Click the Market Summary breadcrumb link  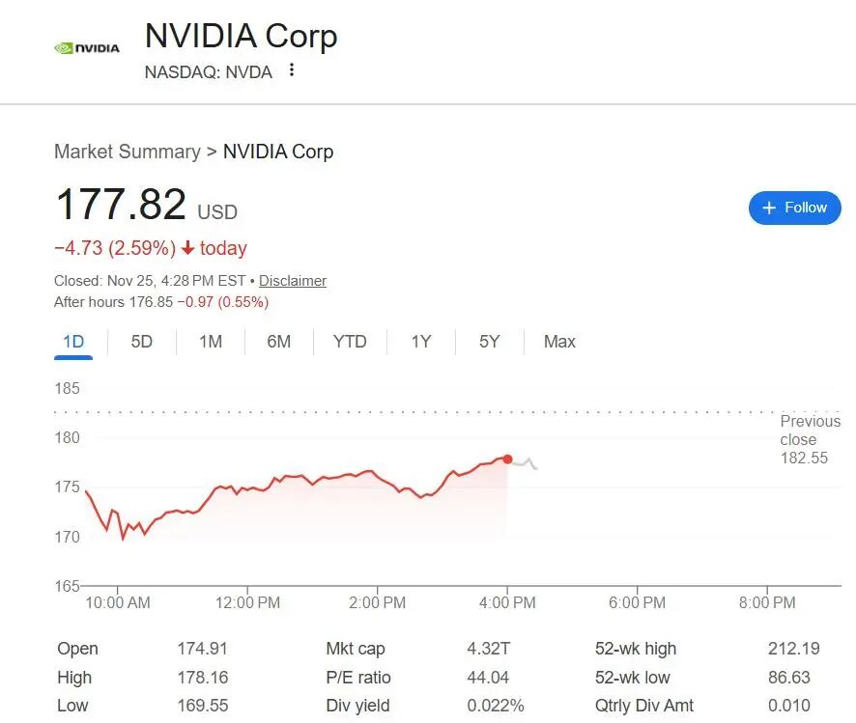point(127,152)
